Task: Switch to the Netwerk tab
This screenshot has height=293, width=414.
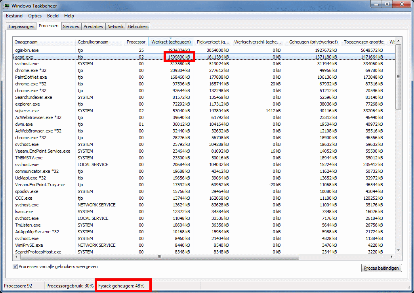Action: [115, 26]
